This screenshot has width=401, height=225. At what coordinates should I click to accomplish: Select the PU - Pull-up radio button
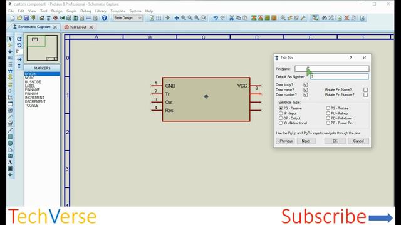tap(328, 113)
